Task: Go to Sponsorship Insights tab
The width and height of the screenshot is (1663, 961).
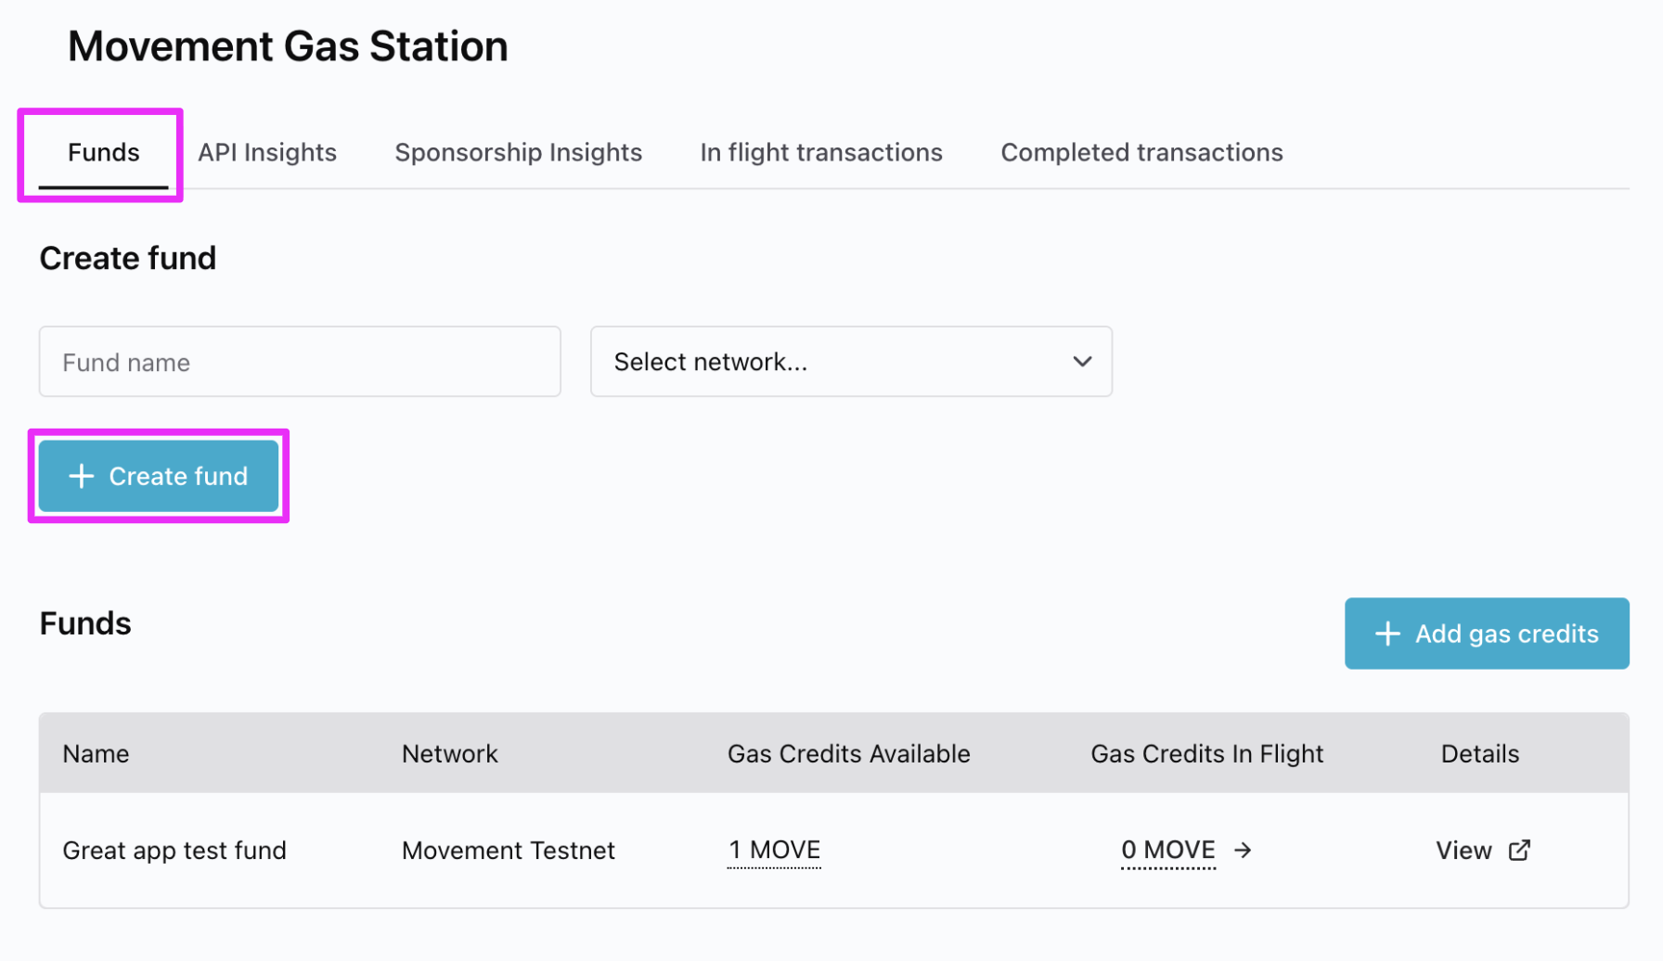Action: pyautogui.click(x=518, y=153)
